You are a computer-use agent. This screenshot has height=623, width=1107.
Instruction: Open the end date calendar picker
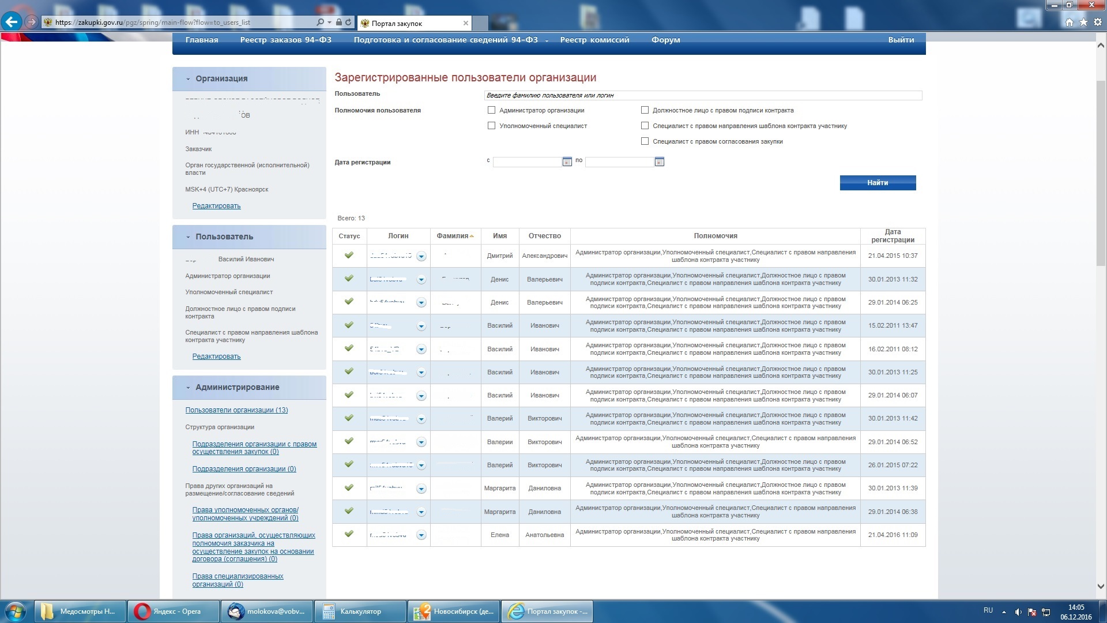point(659,162)
